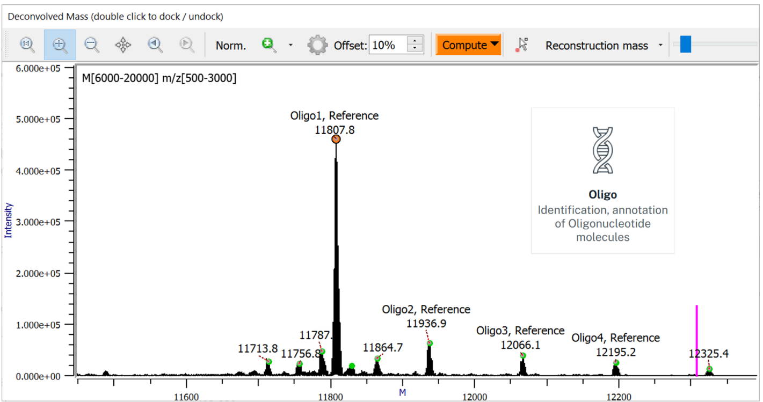Click the 'M[6000-20000] m/z[500-3000]' range text

tap(159, 78)
